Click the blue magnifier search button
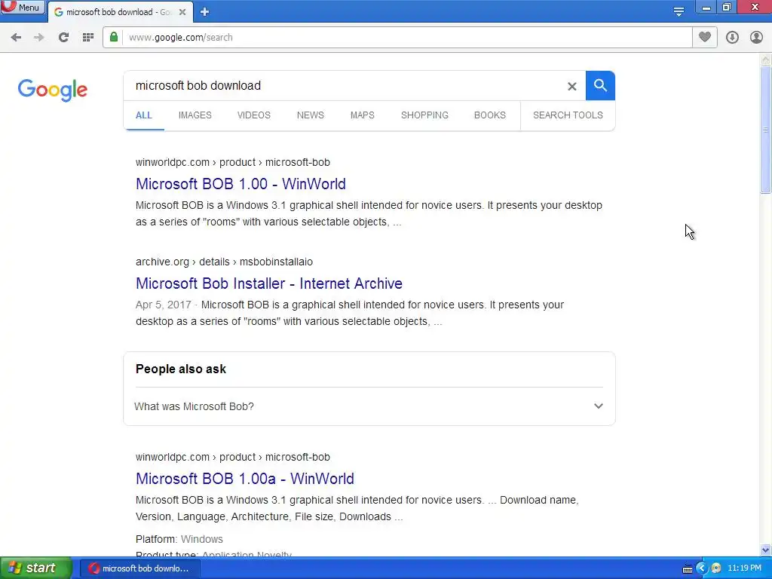Viewport: 772px width, 579px height. point(600,86)
